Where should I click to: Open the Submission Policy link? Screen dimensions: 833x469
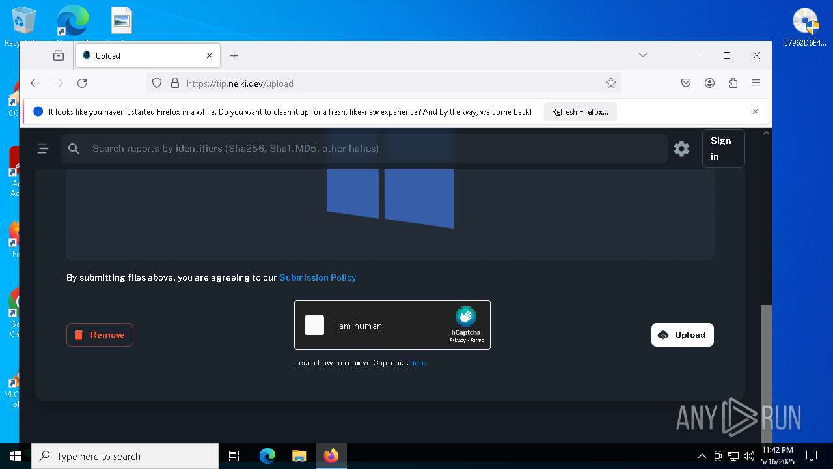(x=318, y=277)
